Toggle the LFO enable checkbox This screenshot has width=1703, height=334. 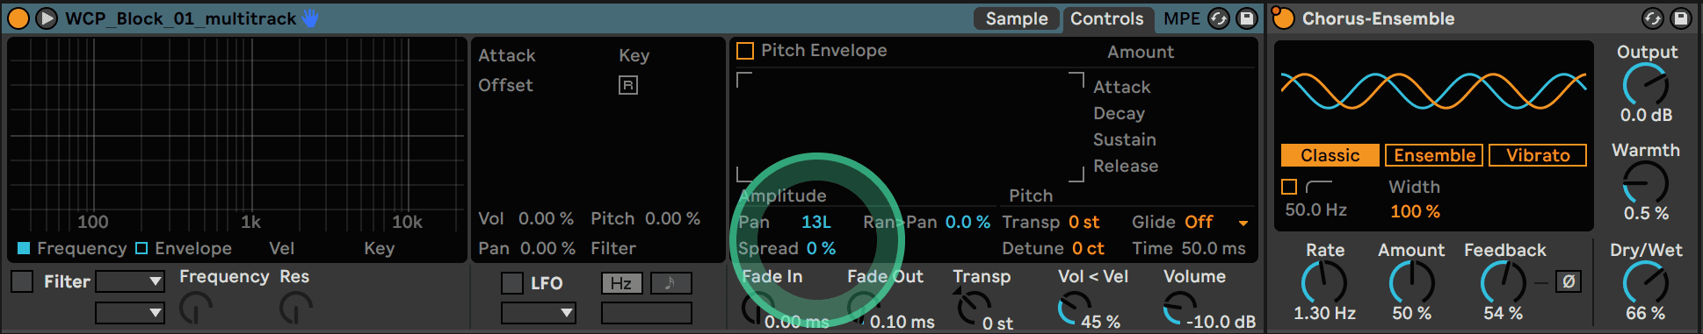pos(512,283)
